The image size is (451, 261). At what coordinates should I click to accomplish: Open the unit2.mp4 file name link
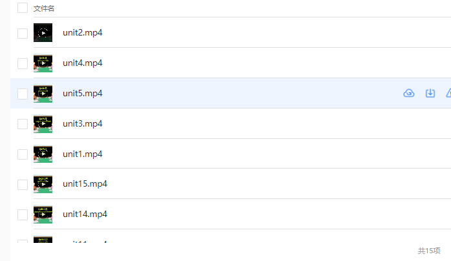tap(83, 33)
